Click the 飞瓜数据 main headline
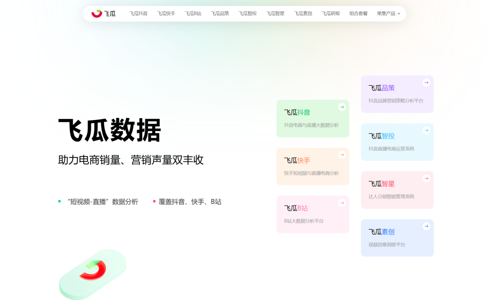487x300 pixels. coord(110,130)
